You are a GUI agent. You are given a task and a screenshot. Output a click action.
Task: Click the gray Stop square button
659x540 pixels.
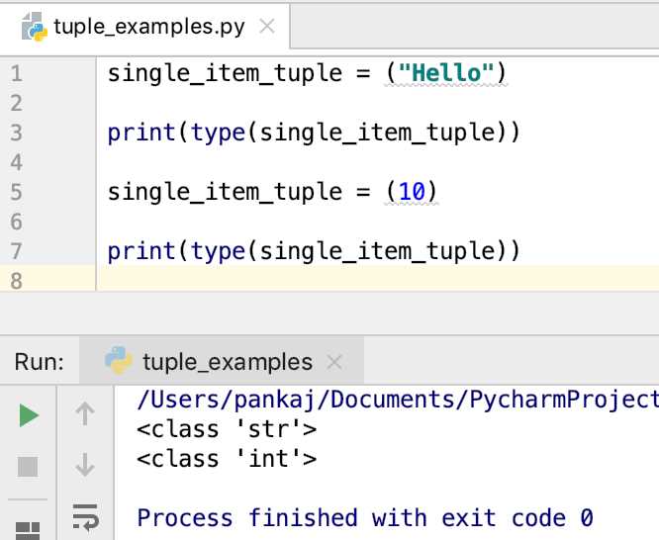(28, 467)
